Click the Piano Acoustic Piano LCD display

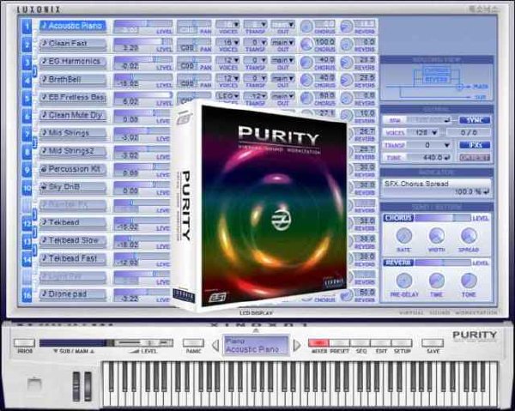[256, 345]
